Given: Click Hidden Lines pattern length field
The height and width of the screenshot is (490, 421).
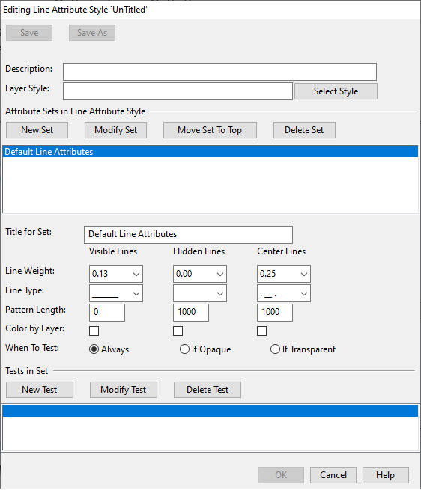Looking at the screenshot, I should [191, 313].
